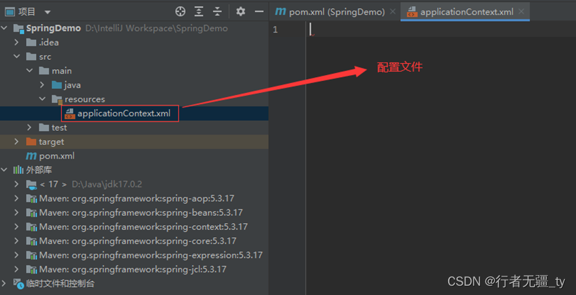Image resolution: width=576 pixels, height=295 pixels.
Task: Click the test folder icon
Action: click(44, 128)
